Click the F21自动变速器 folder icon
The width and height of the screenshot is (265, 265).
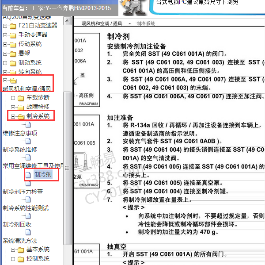tap(13, 26)
